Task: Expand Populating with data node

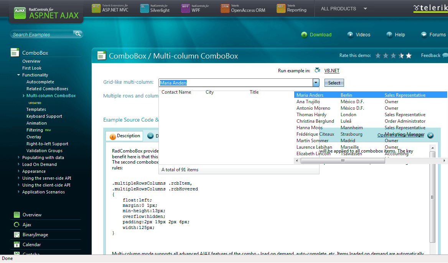Action: (x=18, y=157)
